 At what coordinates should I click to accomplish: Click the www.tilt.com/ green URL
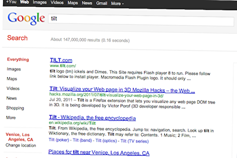tap(63, 66)
